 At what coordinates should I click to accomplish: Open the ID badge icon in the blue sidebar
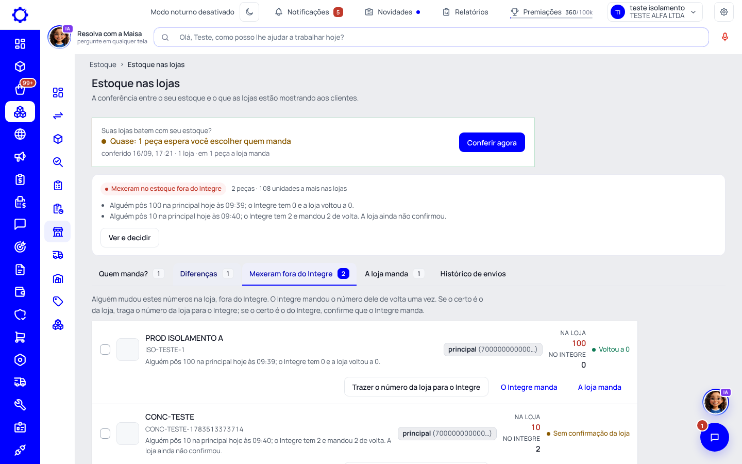[20, 427]
